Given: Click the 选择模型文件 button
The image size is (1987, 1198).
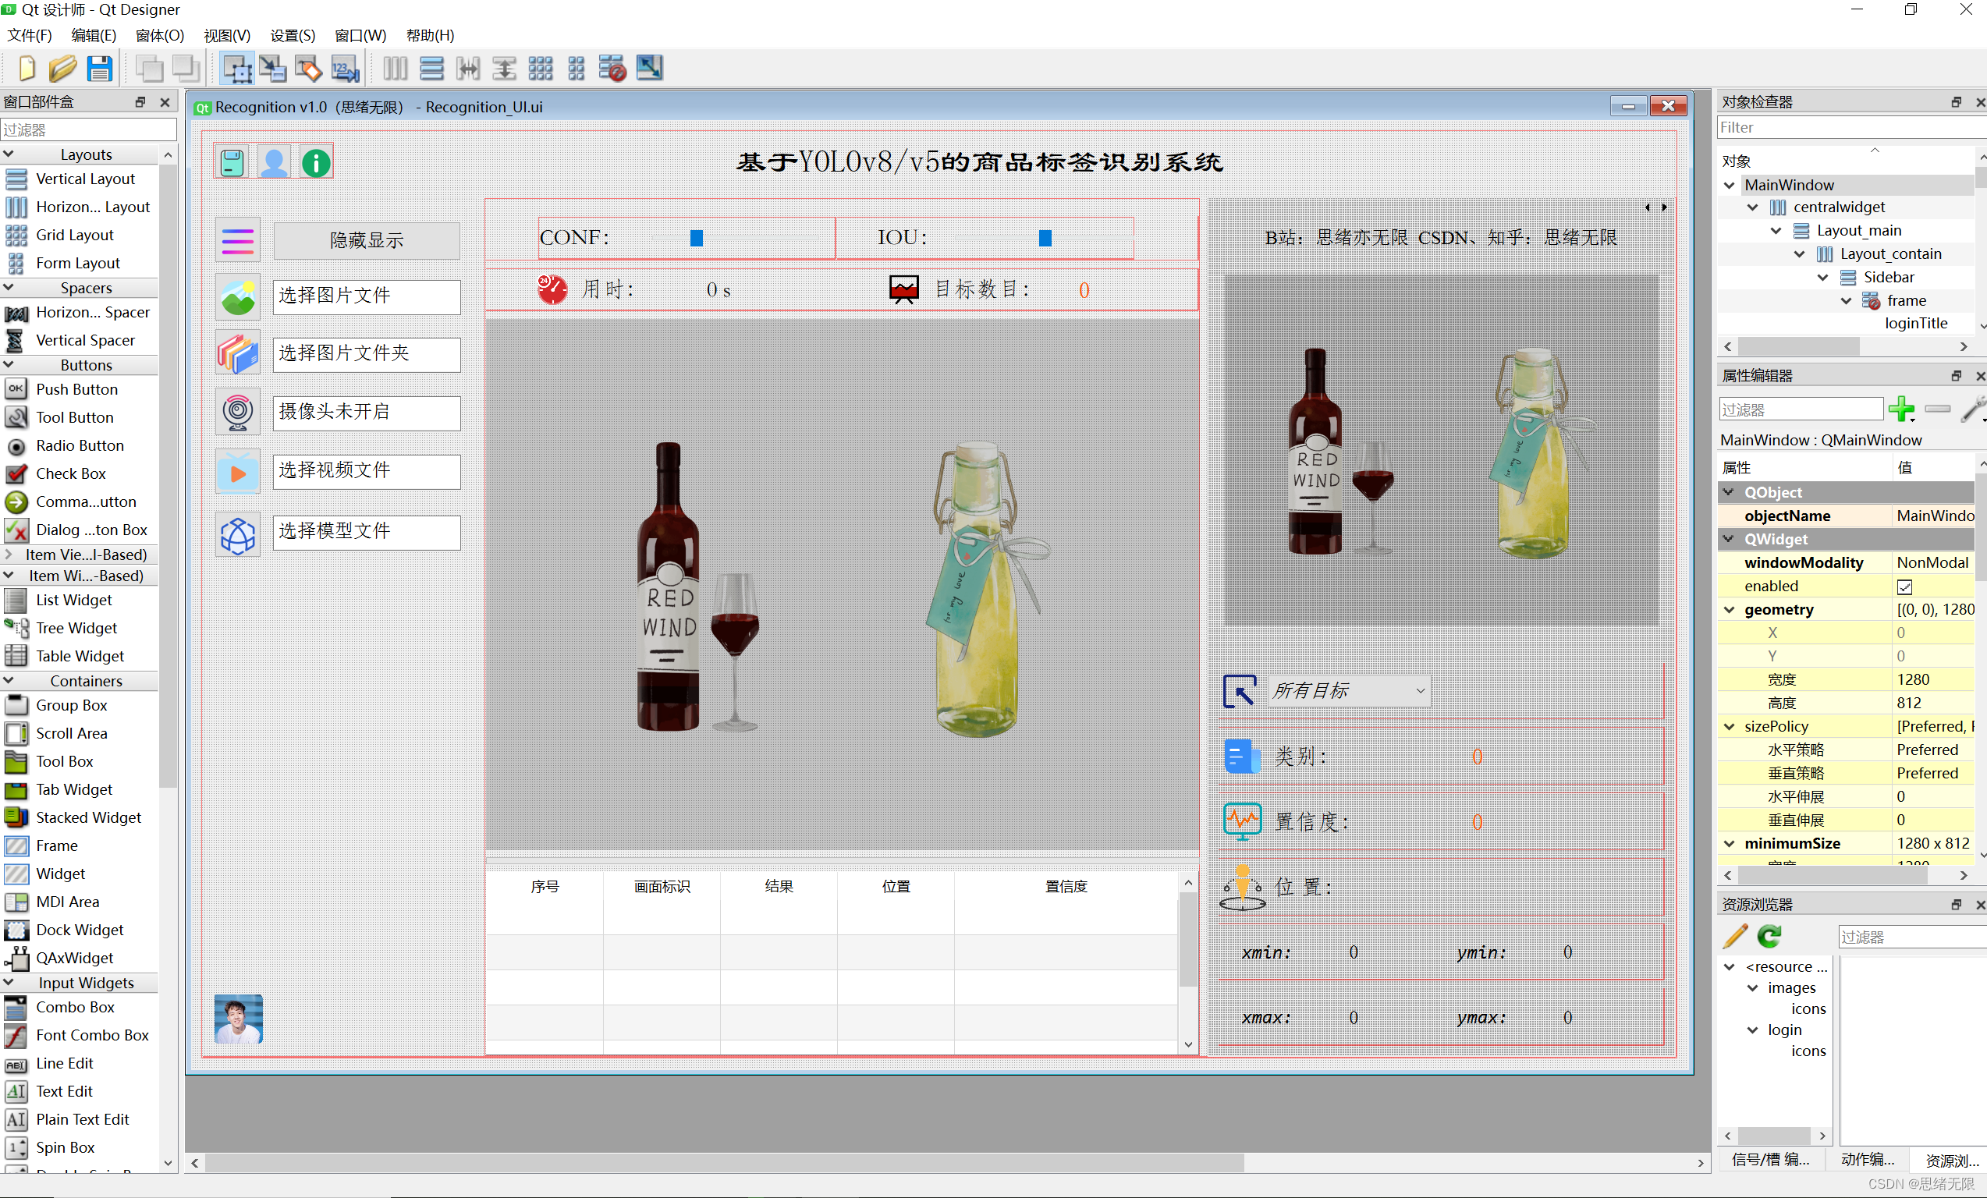Looking at the screenshot, I should 366,531.
